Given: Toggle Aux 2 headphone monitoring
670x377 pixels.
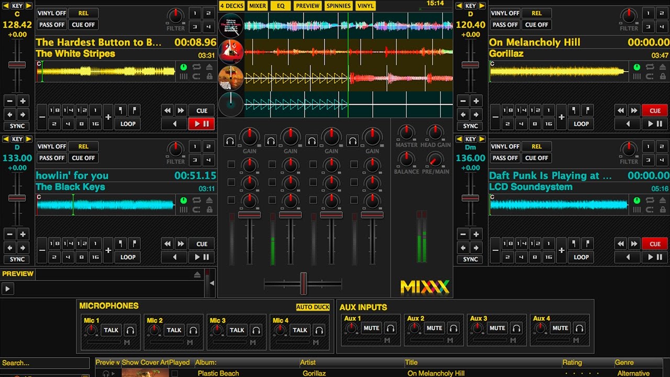Looking at the screenshot, I should pos(453,328).
